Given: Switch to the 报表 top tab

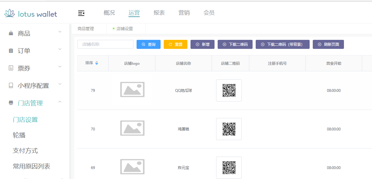Looking at the screenshot, I should (159, 13).
